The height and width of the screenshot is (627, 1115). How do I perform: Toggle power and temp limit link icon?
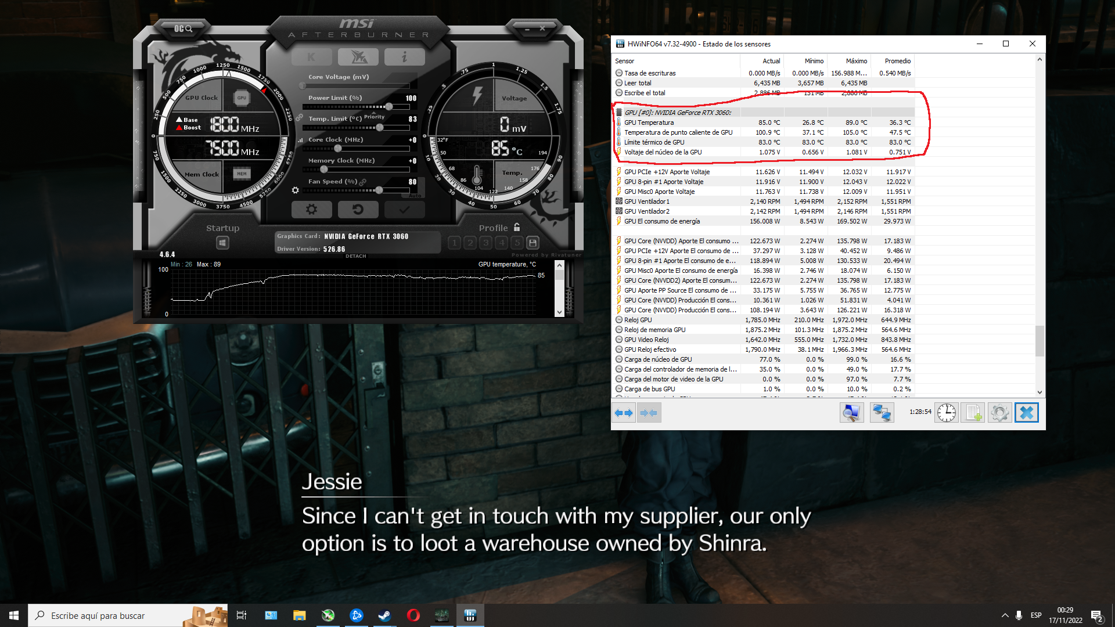pos(300,118)
